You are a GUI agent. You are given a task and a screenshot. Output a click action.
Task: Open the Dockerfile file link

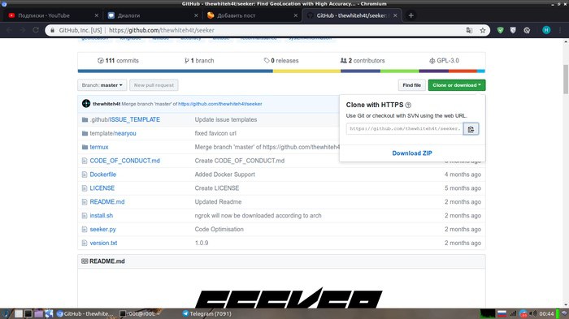pyautogui.click(x=103, y=175)
